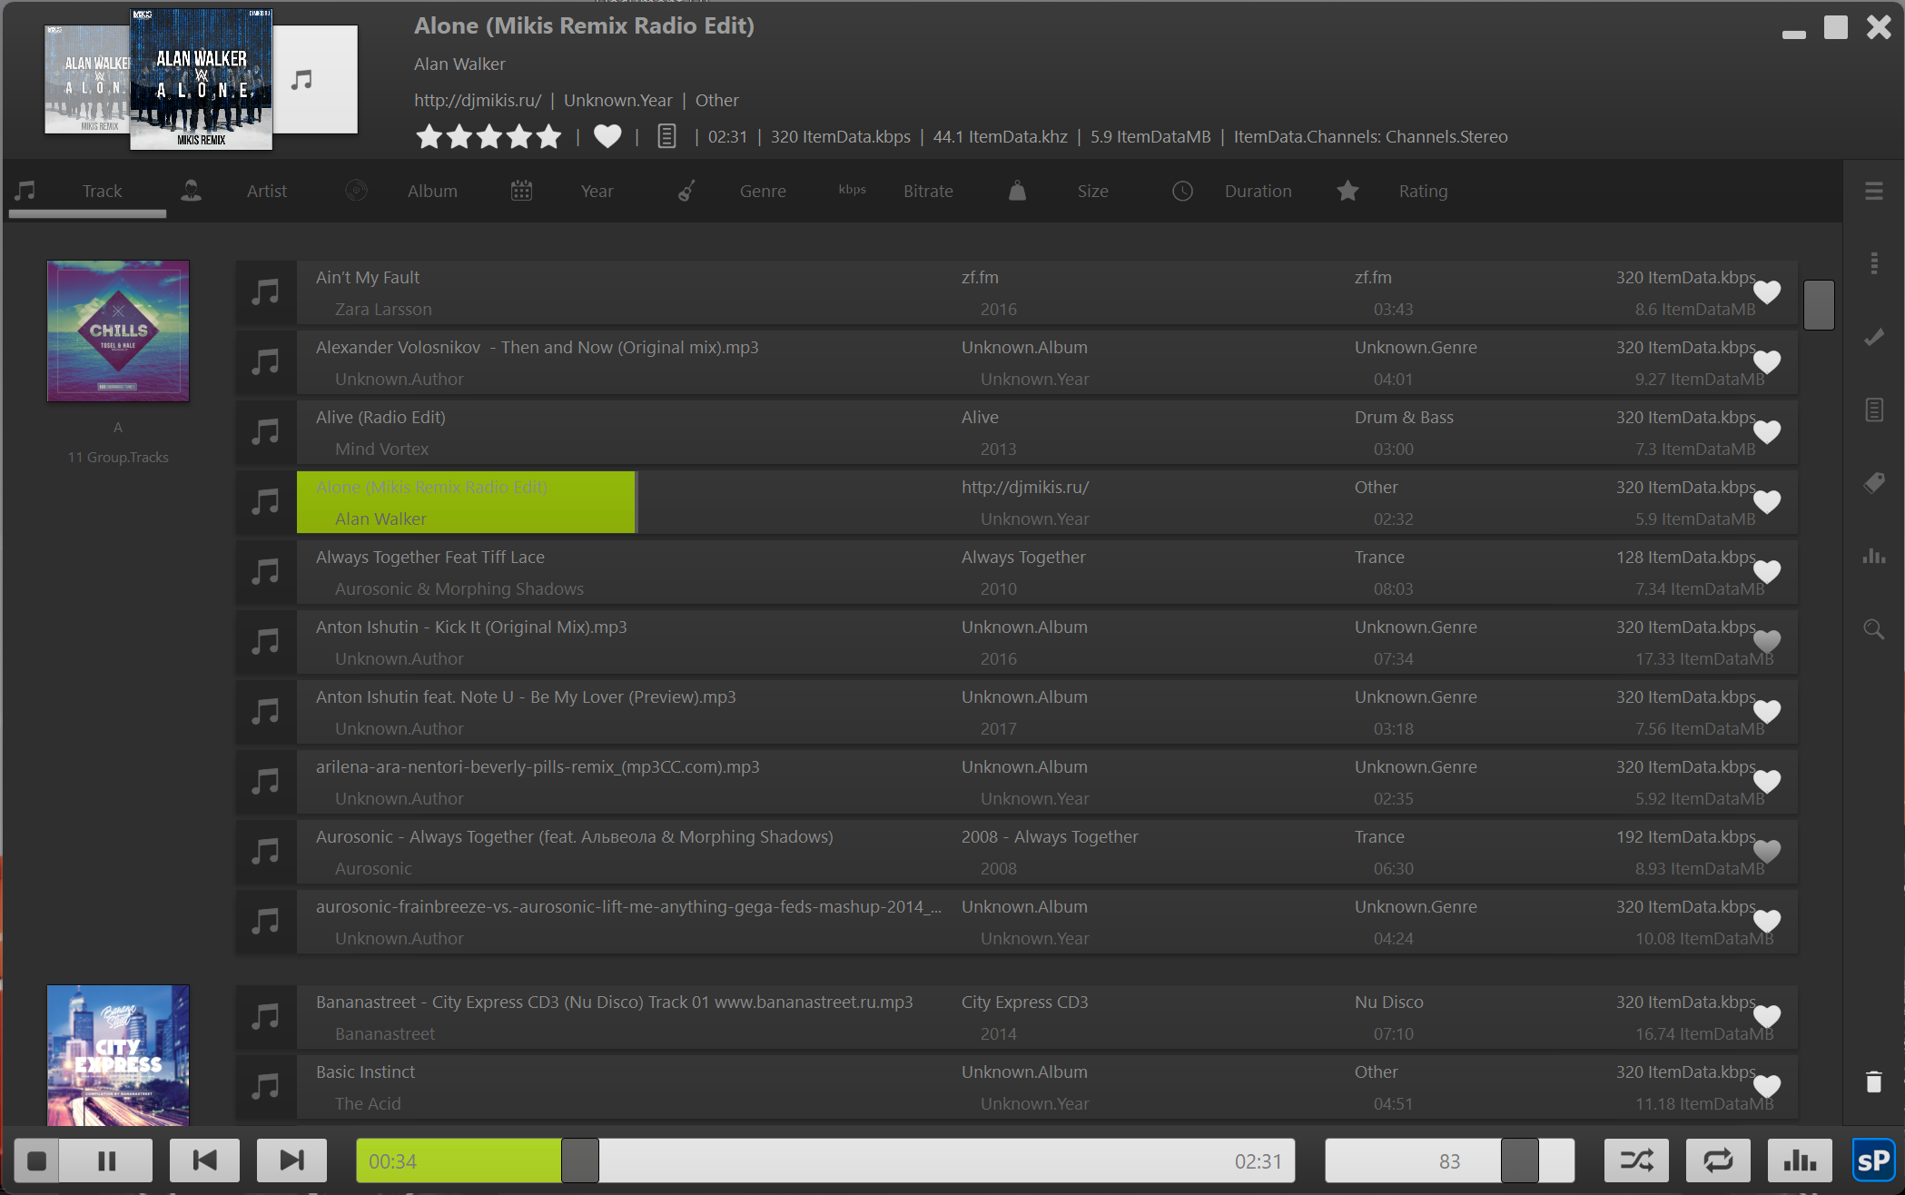The height and width of the screenshot is (1195, 1905).
Task: Click the seek bar handle
Action: click(579, 1160)
